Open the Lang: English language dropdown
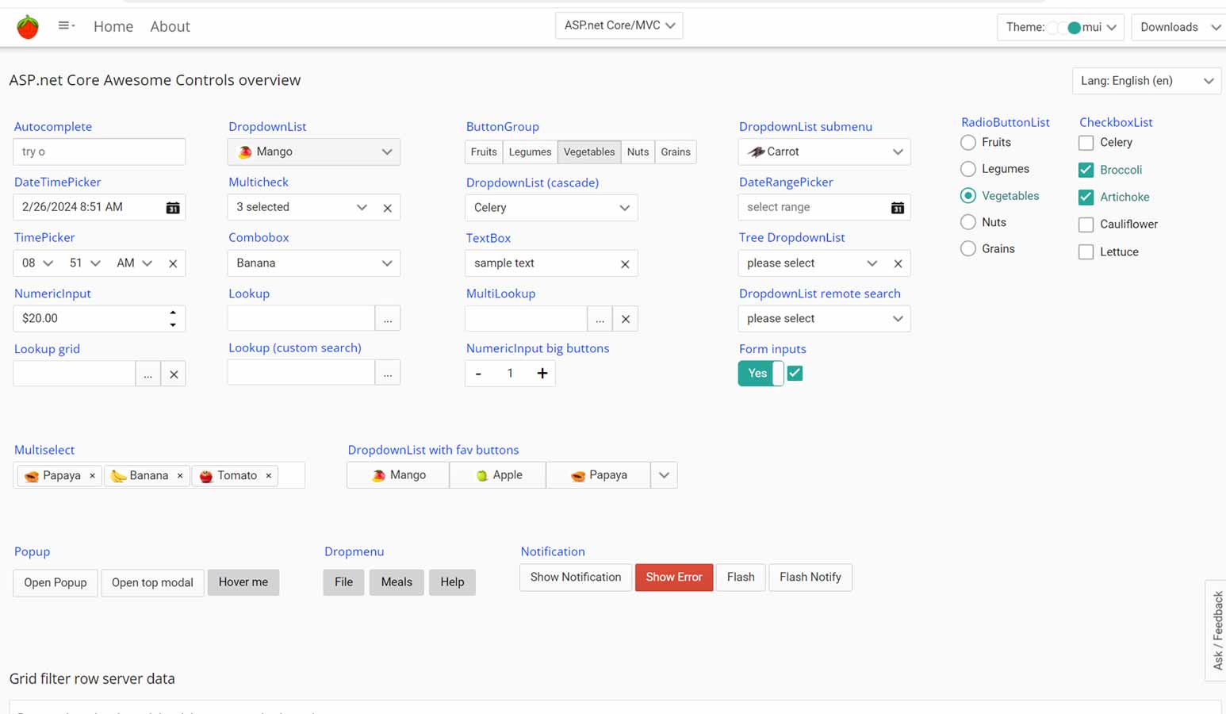 (1146, 81)
